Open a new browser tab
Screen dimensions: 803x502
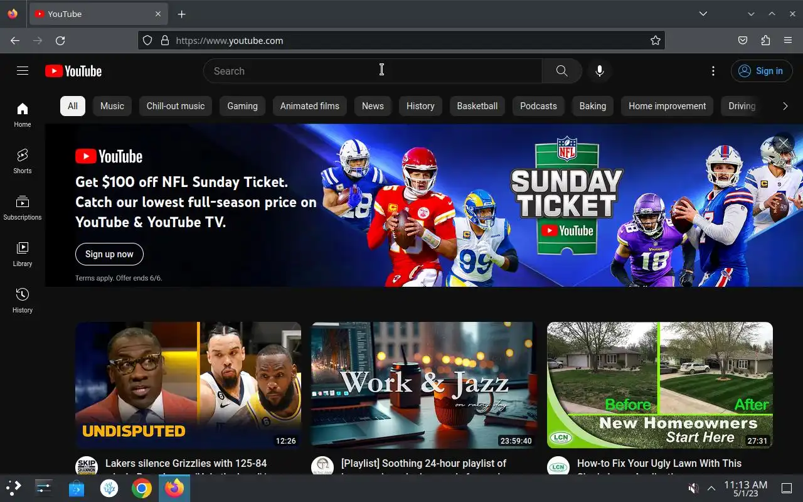[181, 14]
